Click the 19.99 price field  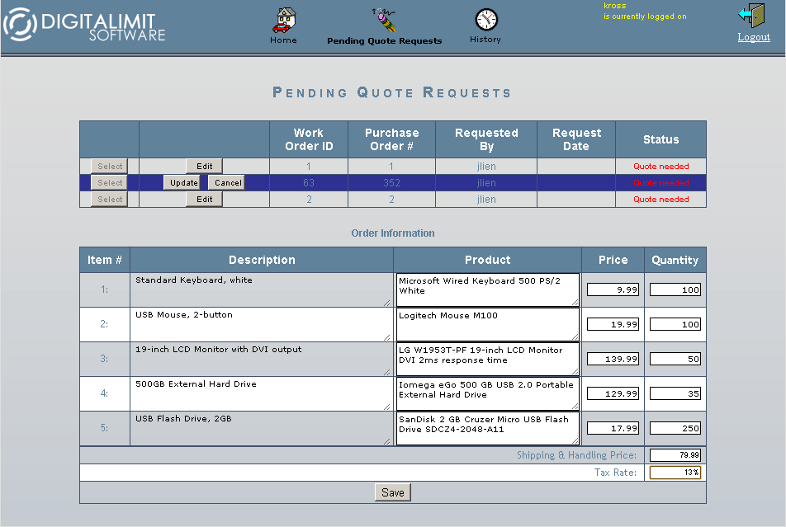(x=613, y=324)
